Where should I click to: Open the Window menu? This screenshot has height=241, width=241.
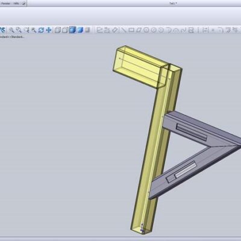point(5,3)
